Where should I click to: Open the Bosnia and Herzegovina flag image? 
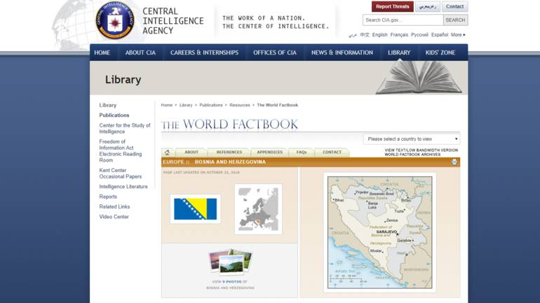[x=195, y=209]
